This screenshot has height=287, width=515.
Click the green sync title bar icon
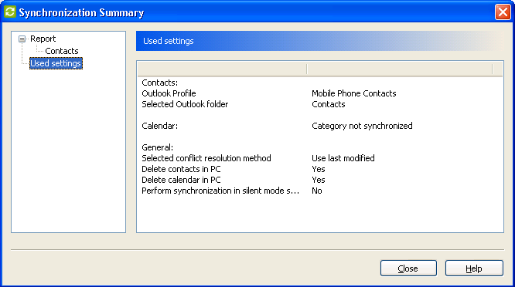click(10, 12)
